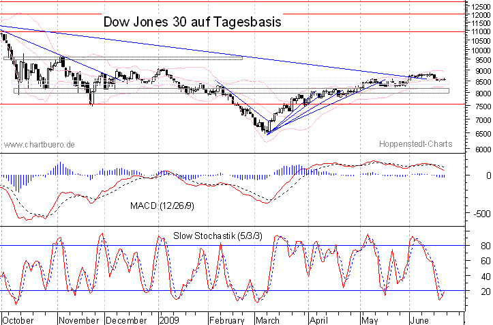This screenshot has height=325, width=493.
Task: Click the 10000 price axis value
Action: coord(481,51)
